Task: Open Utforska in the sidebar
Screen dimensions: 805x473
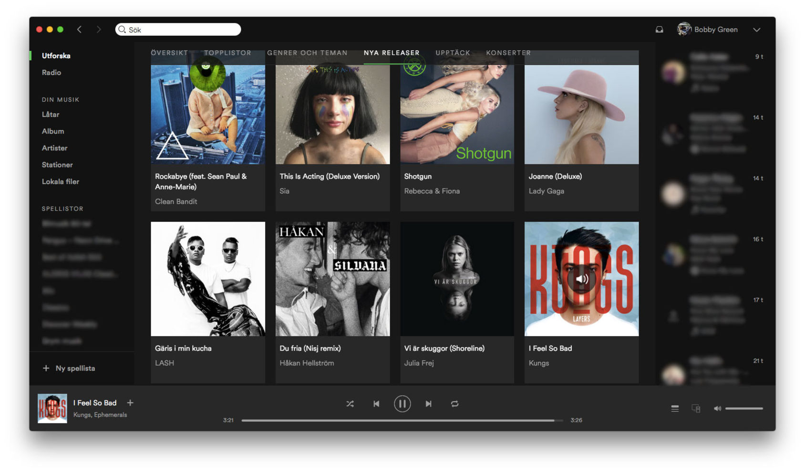Action: click(x=56, y=56)
